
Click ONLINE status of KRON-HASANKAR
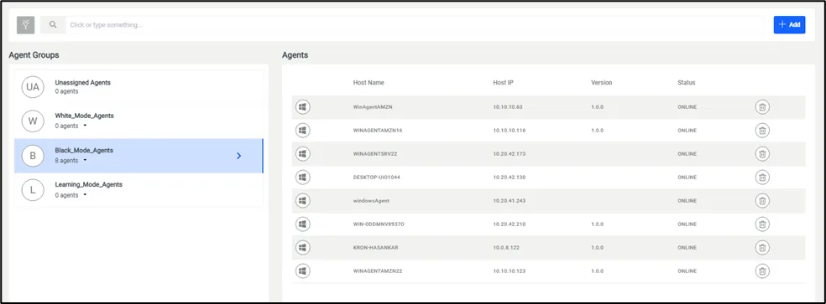click(x=687, y=248)
